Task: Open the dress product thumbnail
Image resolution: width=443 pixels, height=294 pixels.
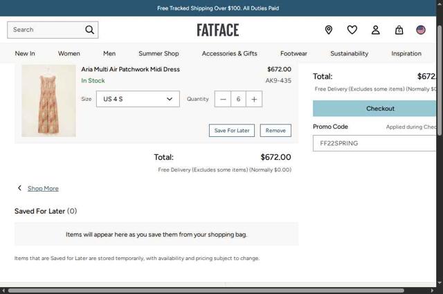Action: (48, 101)
